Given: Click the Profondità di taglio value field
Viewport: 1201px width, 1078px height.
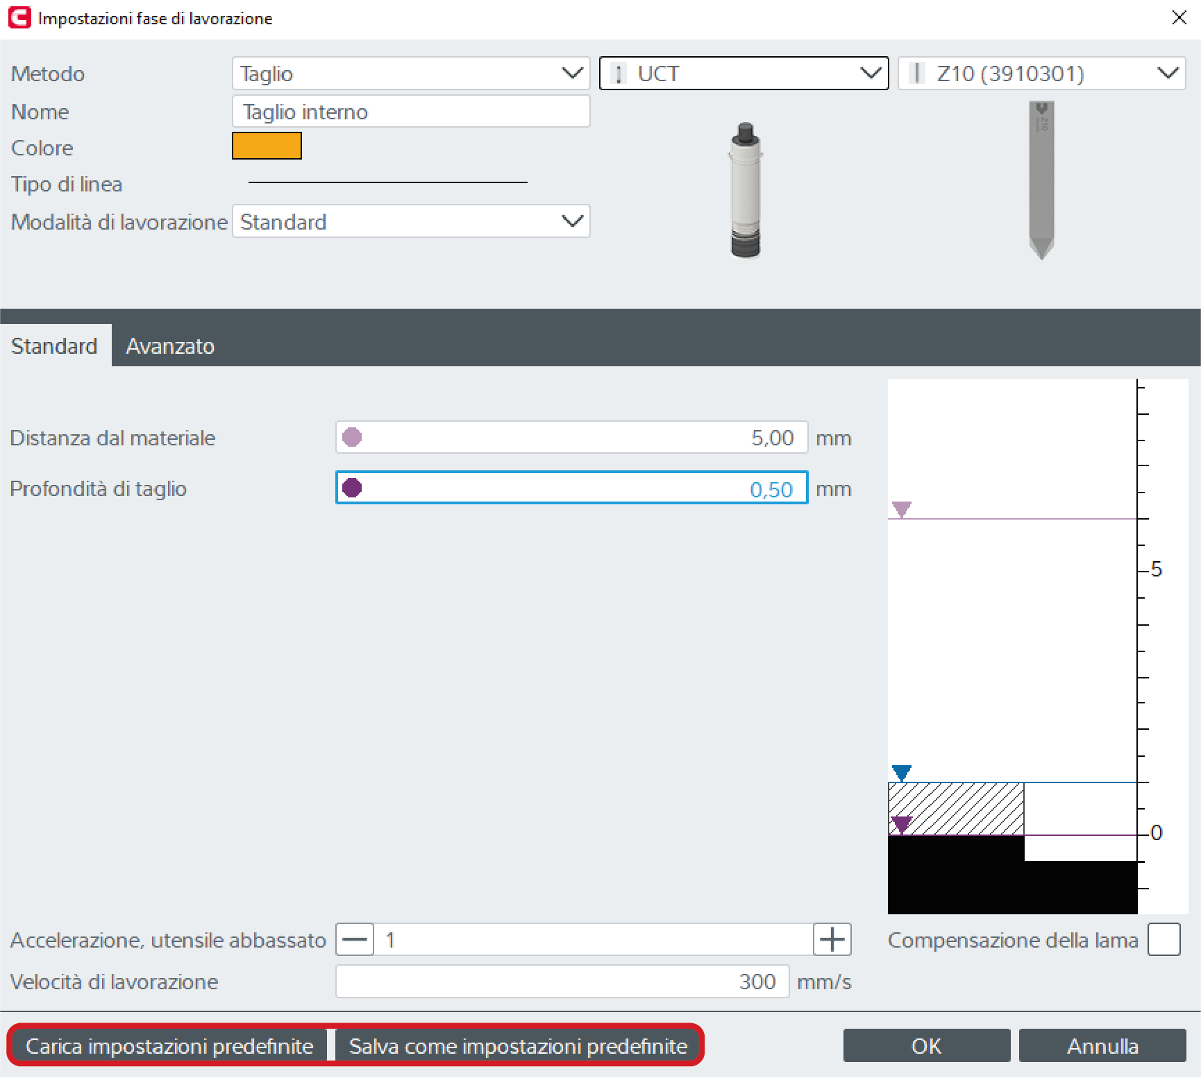Looking at the screenshot, I should pyautogui.click(x=571, y=488).
